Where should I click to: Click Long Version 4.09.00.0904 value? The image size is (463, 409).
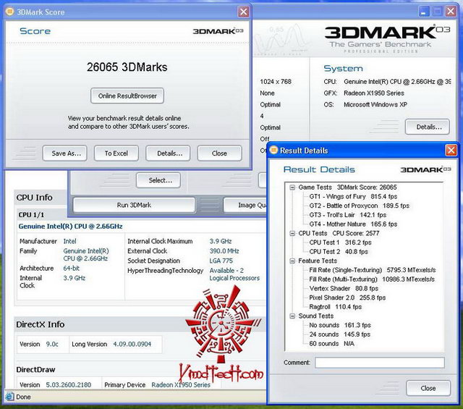132,344
